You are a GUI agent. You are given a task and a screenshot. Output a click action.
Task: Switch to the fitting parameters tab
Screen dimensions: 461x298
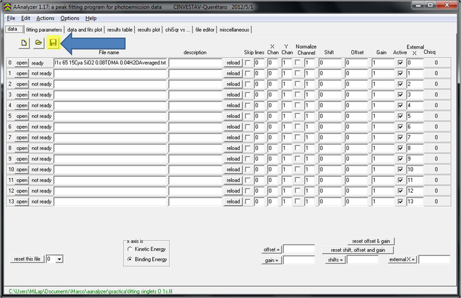(44, 30)
